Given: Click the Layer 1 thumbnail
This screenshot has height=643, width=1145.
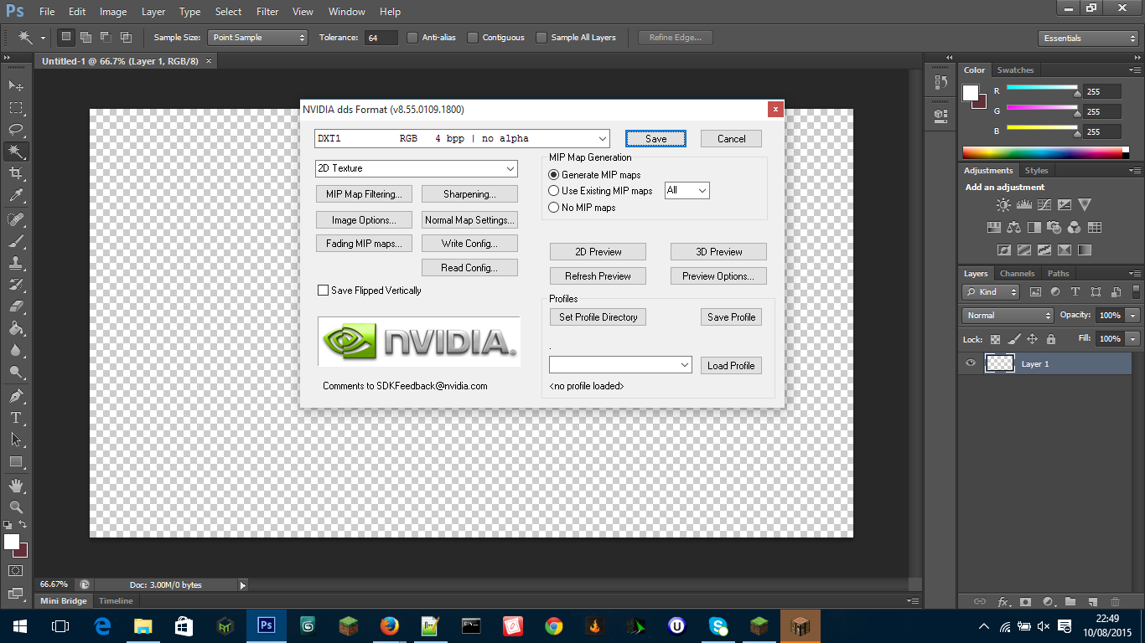Looking at the screenshot, I should pyautogui.click(x=999, y=363).
